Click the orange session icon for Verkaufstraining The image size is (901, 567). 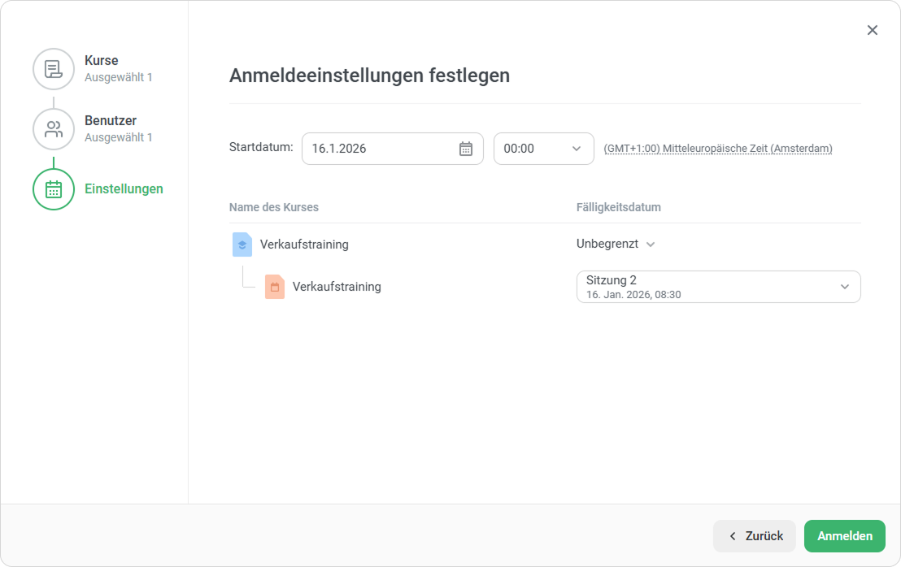[x=275, y=287]
